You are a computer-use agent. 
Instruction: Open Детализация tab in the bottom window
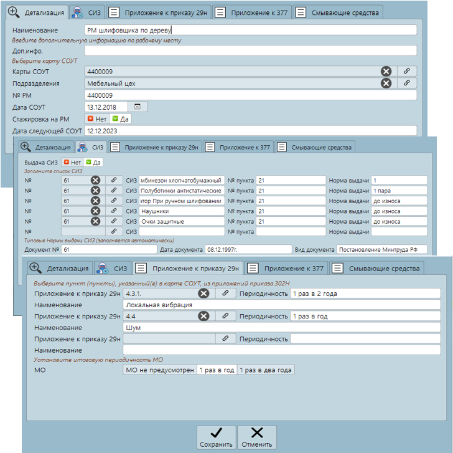coord(60,268)
